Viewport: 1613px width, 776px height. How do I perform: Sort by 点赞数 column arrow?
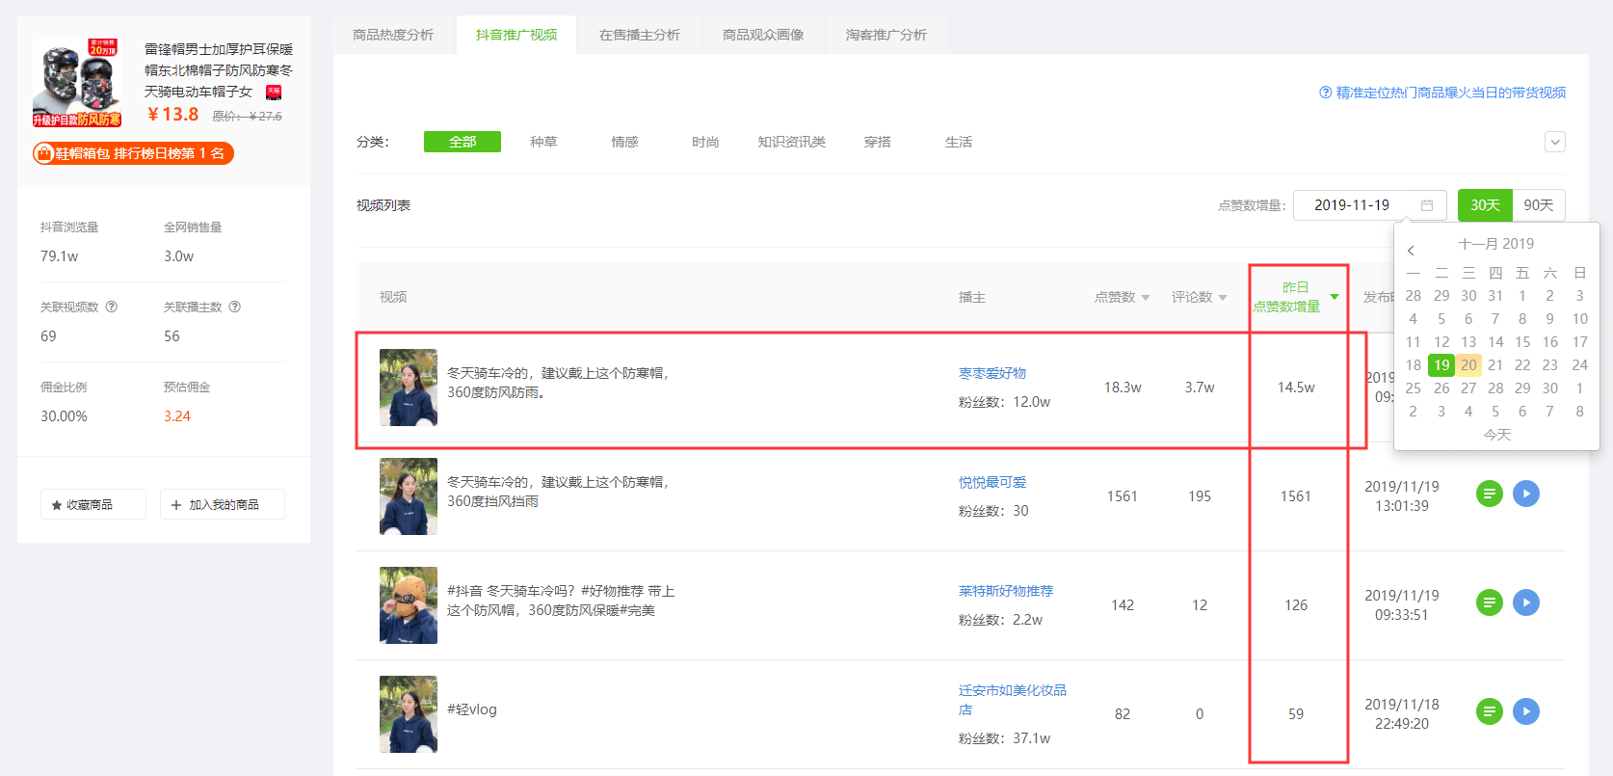pyautogui.click(x=1146, y=298)
